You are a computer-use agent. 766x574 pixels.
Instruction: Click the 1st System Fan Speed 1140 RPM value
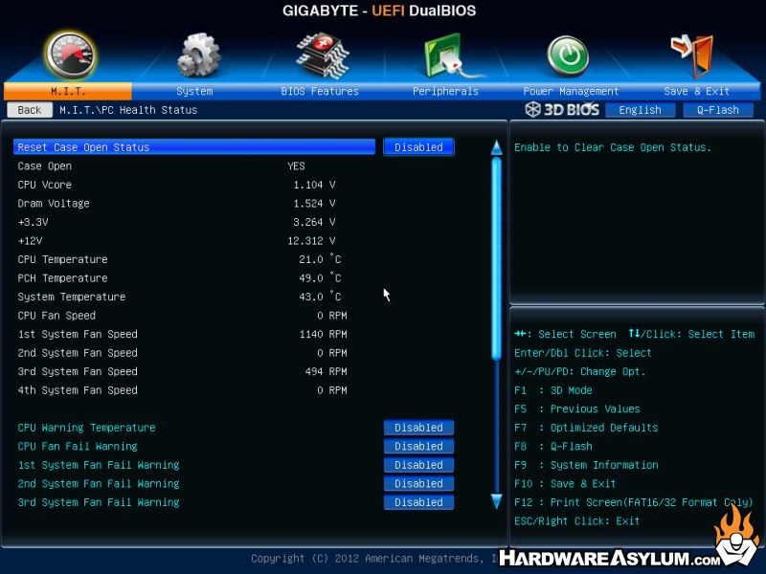(x=323, y=334)
